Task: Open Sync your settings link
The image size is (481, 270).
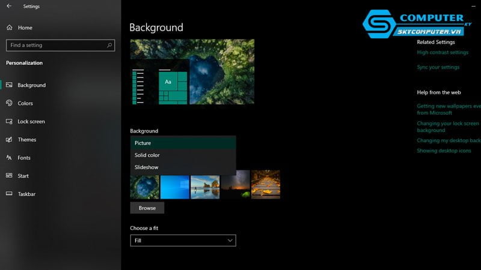Action: (x=438, y=67)
